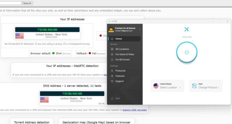Click the United States flag in X-VPN

point(156,86)
